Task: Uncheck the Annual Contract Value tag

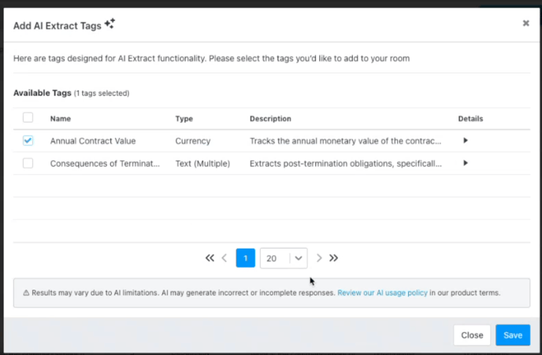Action: [x=28, y=141]
